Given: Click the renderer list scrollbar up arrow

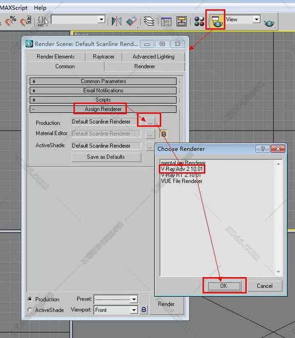Looking at the screenshot, I should click(278, 164).
